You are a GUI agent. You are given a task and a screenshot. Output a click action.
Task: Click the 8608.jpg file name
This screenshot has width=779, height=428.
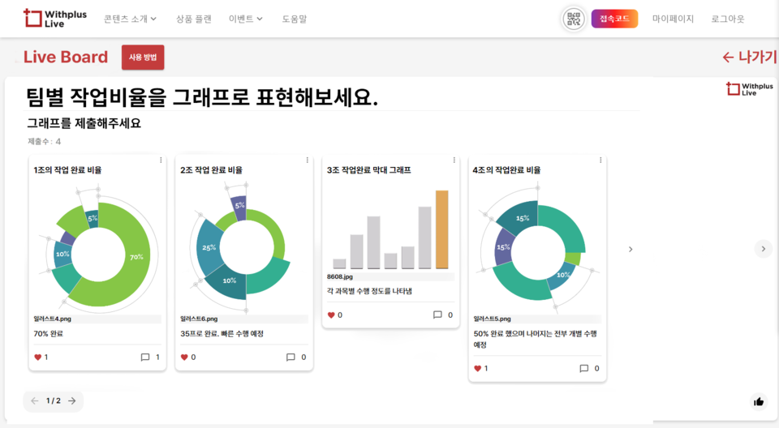340,276
